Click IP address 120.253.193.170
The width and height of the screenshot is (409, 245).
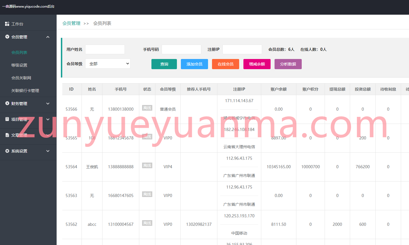click(x=239, y=216)
